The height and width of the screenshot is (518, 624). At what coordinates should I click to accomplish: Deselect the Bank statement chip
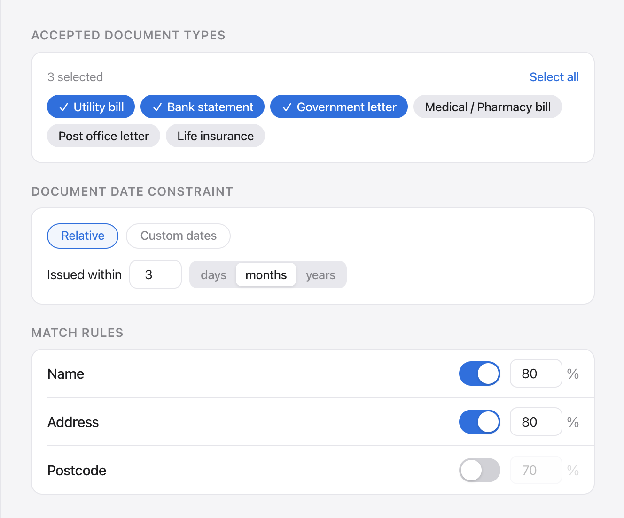tap(203, 107)
